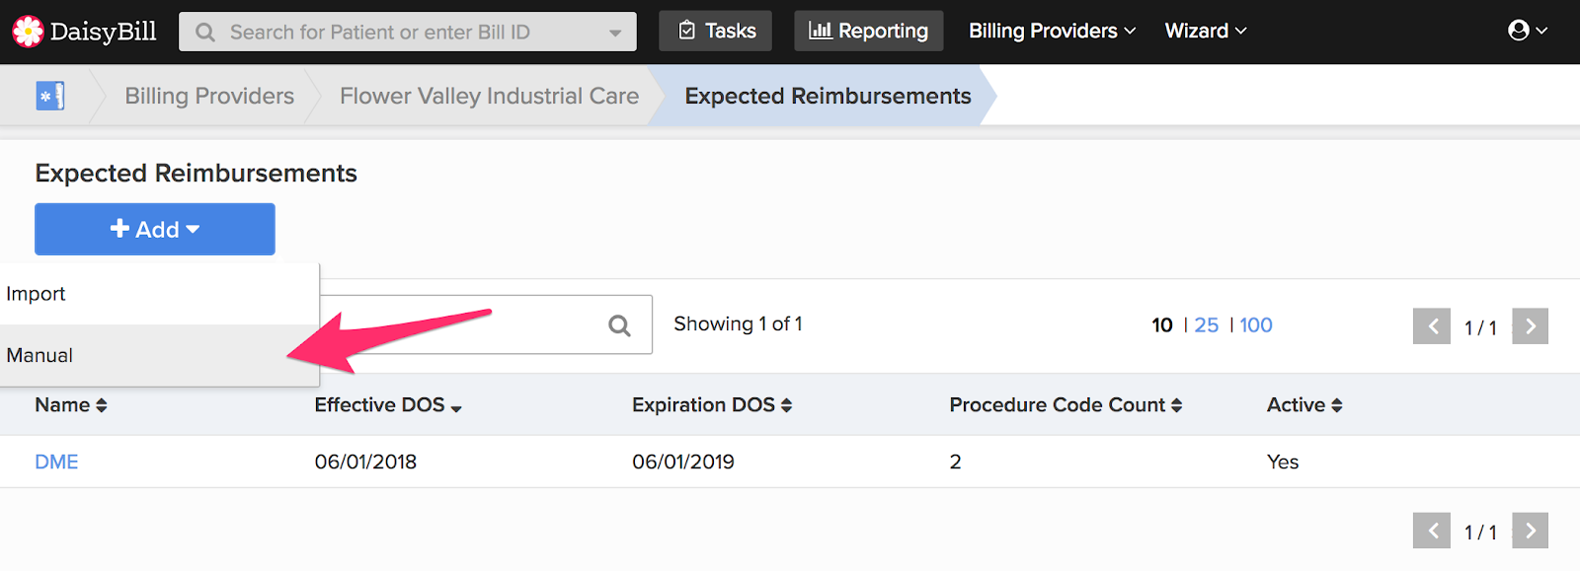Show 25 results per page

click(1207, 325)
